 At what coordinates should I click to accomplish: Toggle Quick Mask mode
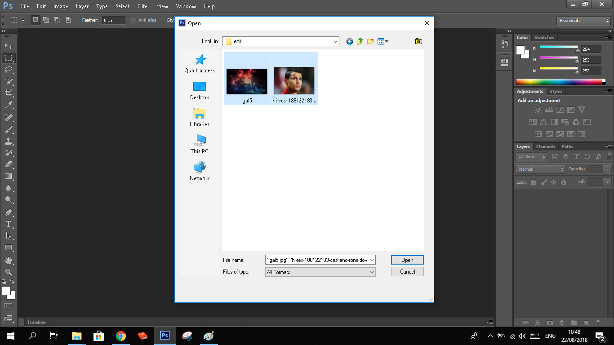(9, 306)
